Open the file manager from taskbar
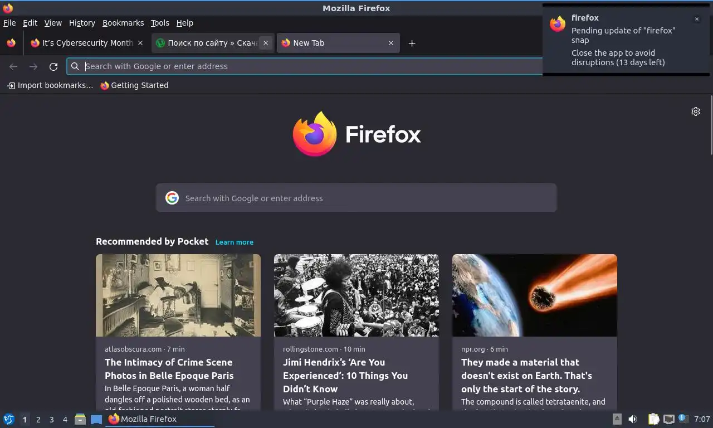The width and height of the screenshot is (713, 428). [x=80, y=419]
